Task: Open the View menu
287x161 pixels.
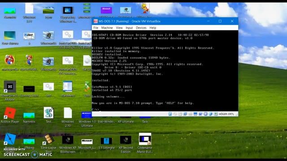Action: coord(119,28)
